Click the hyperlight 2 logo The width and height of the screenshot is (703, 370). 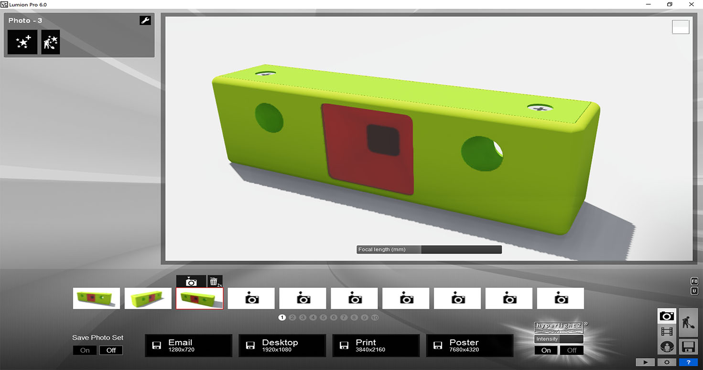pos(559,328)
